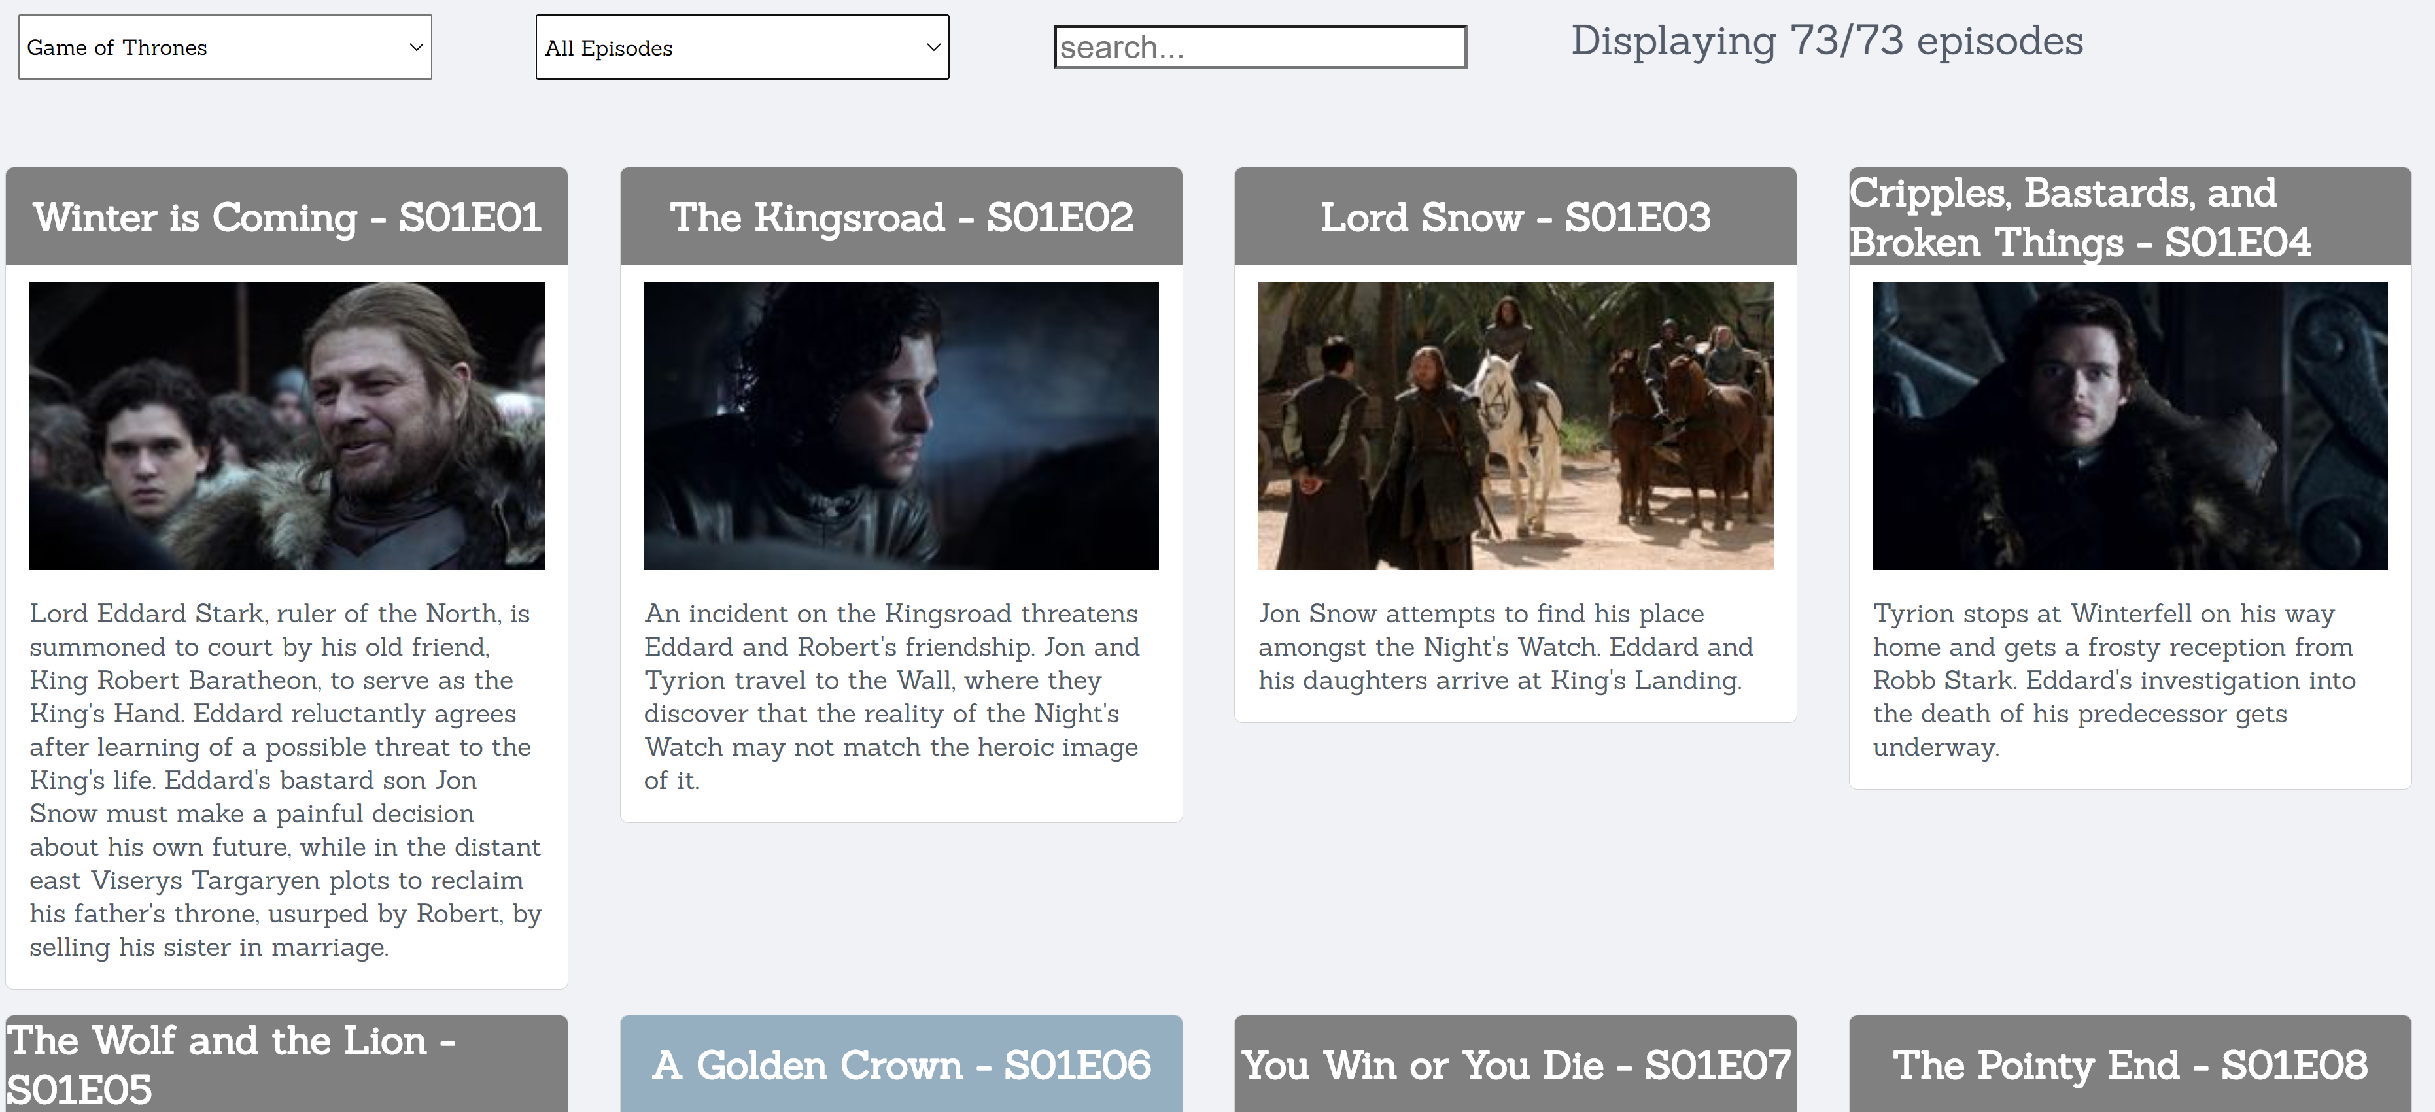Click inside the search field
Screen dimensions: 2435x1112
click(x=1259, y=47)
